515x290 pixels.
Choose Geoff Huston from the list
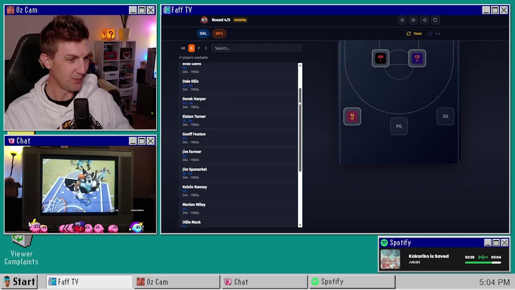pos(239,138)
